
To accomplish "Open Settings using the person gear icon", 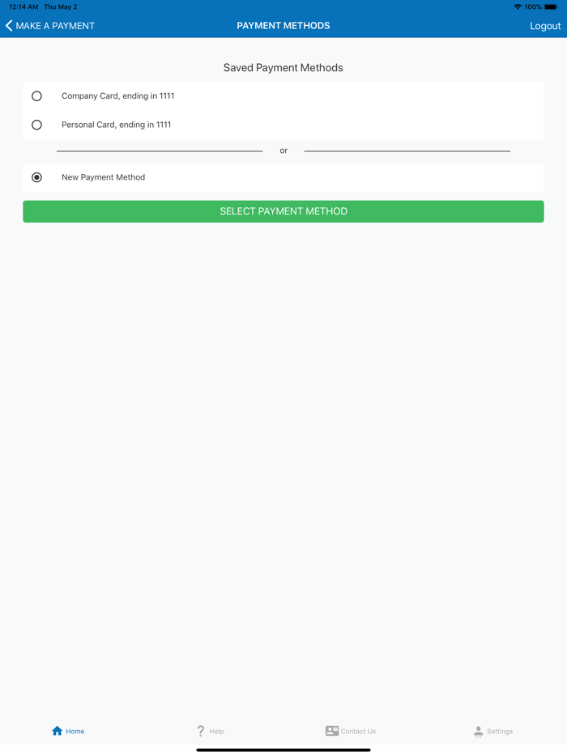I will [x=478, y=731].
